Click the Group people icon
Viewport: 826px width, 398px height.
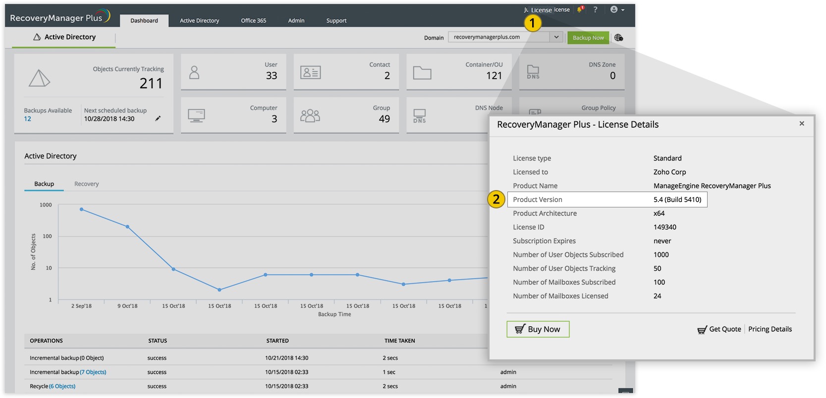pos(310,116)
